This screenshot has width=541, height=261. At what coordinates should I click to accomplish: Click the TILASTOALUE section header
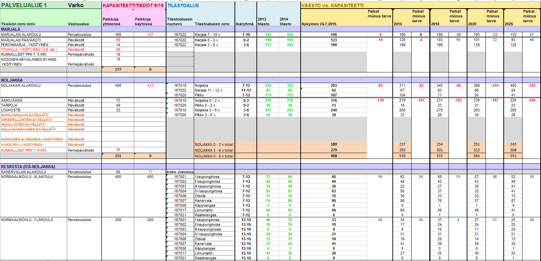click(x=183, y=5)
